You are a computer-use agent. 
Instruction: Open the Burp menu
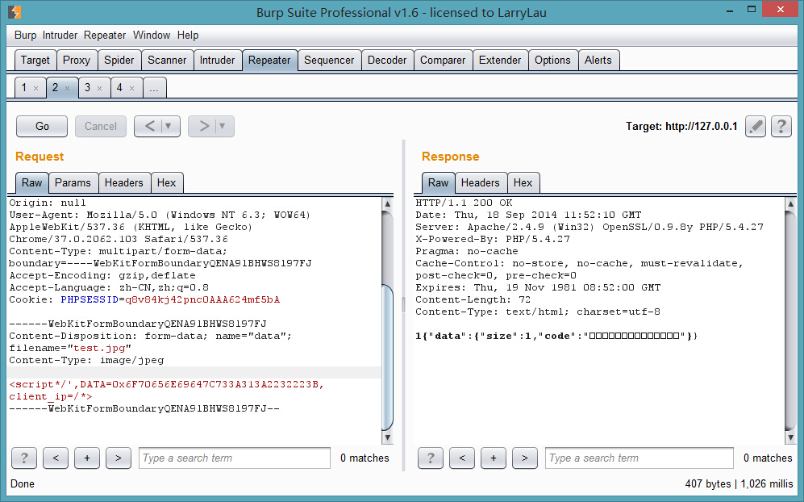(x=25, y=35)
